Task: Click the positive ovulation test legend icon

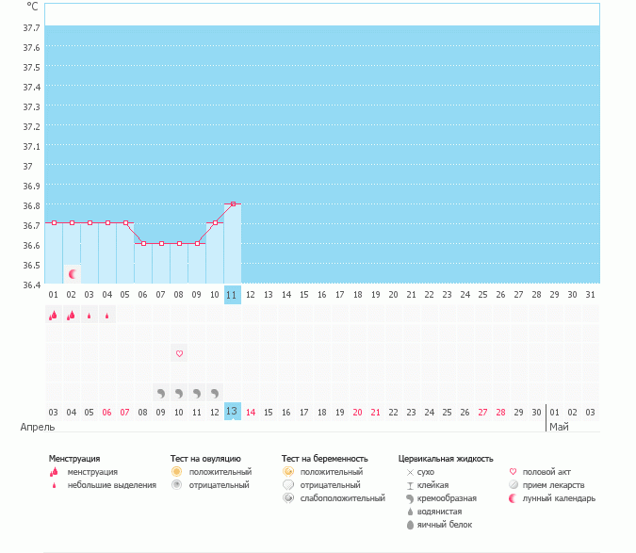Action: [x=176, y=471]
